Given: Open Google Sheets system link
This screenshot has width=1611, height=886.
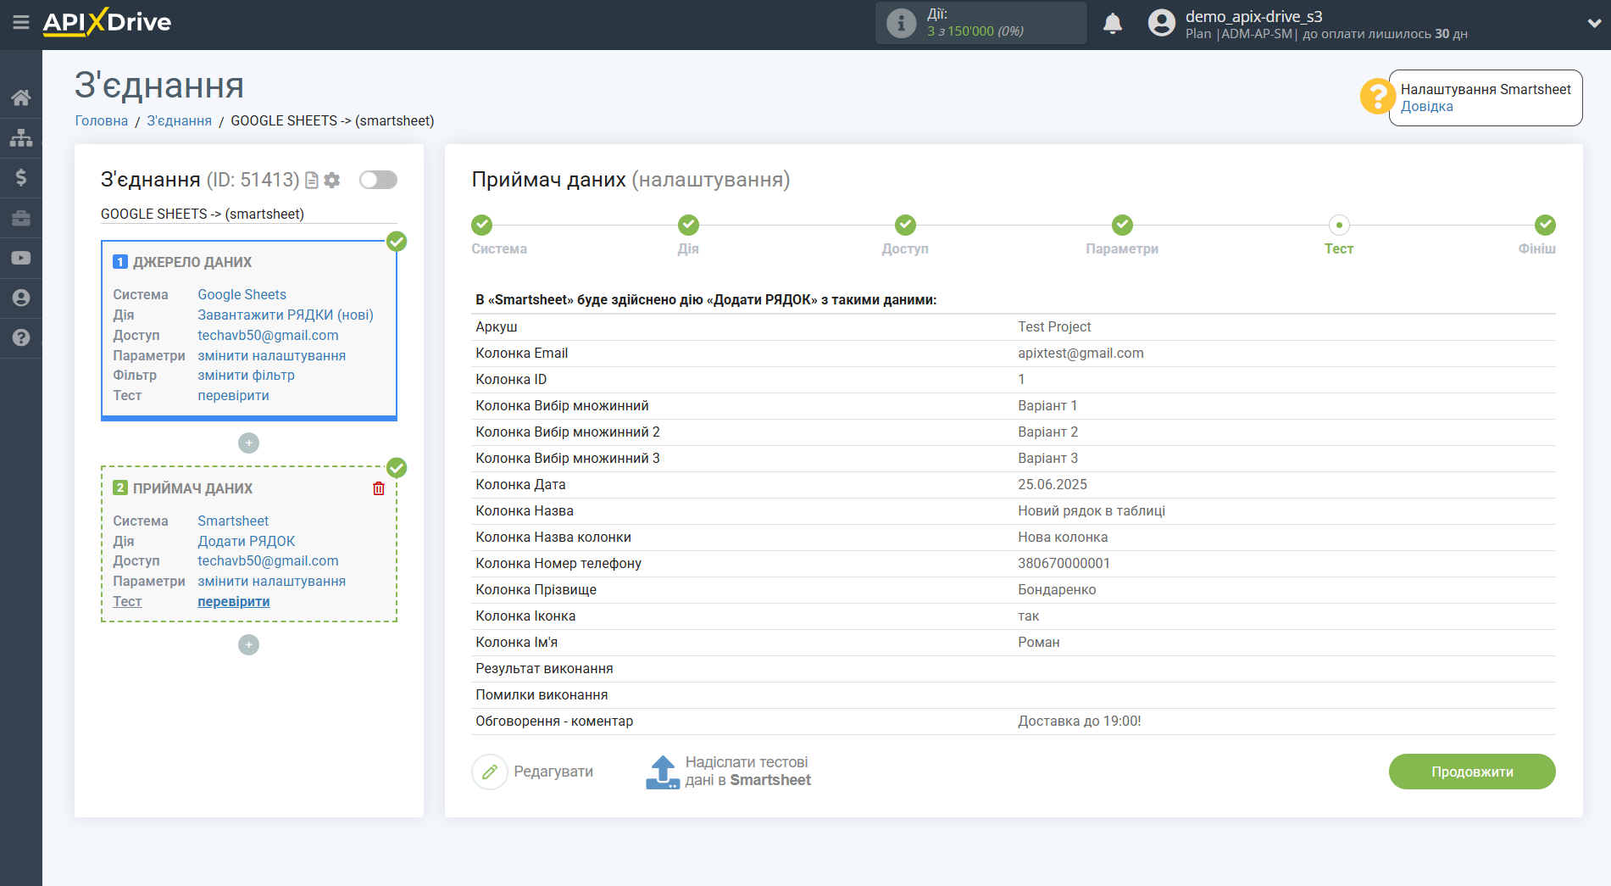Looking at the screenshot, I should (x=242, y=294).
